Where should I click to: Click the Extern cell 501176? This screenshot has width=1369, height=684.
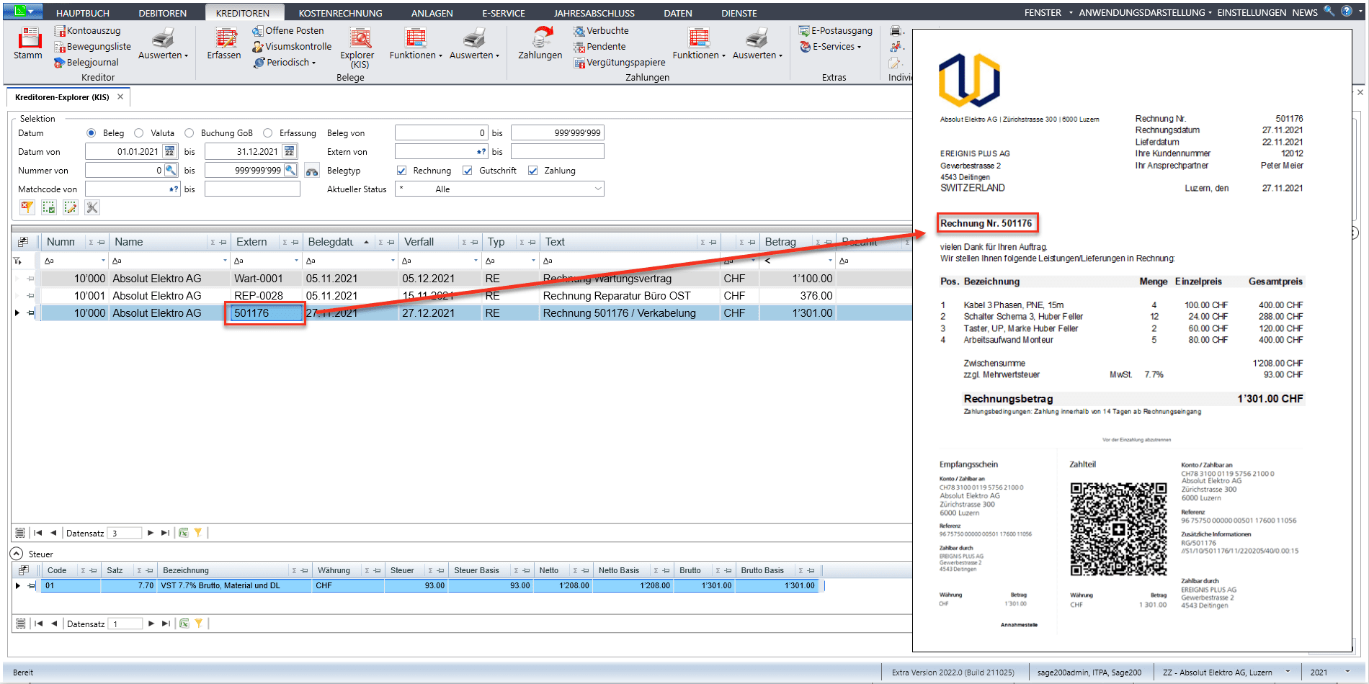[265, 313]
